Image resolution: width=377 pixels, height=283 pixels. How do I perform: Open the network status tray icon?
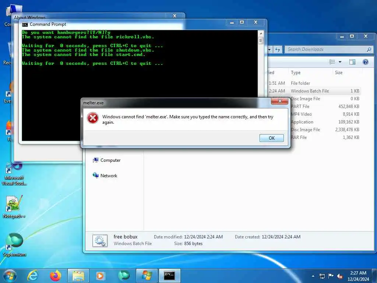click(x=322, y=276)
